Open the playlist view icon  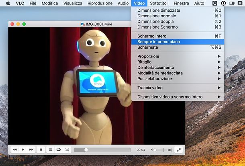pos(51,150)
